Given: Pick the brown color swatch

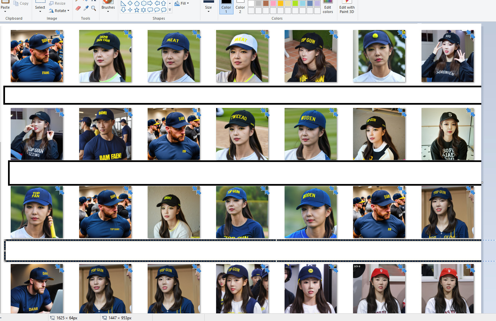Looking at the screenshot, I should point(266,3).
